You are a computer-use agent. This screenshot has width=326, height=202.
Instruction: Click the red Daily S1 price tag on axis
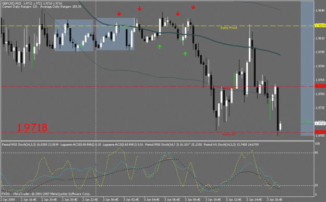coord(320,86)
